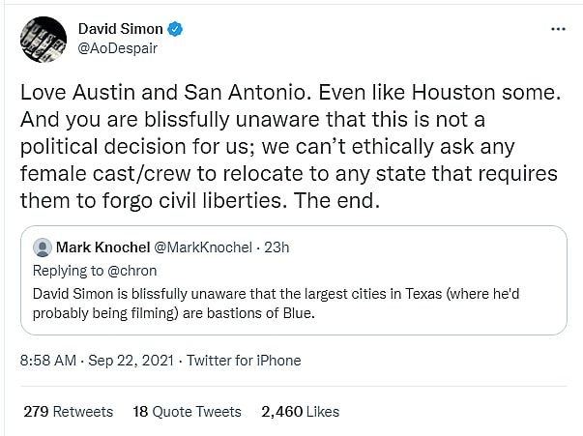
Task: Open the David Simon display name link
Action: coord(121,29)
